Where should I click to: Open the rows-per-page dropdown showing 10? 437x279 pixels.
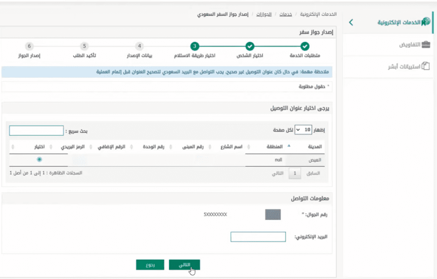click(303, 130)
